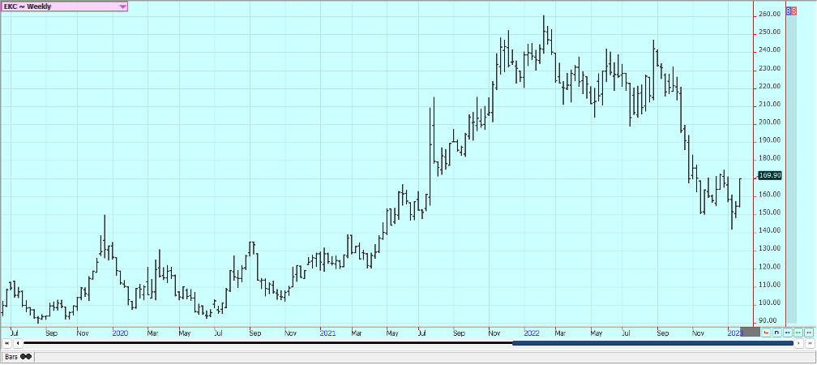Click the 120.00 price axis label

[x=770, y=266]
